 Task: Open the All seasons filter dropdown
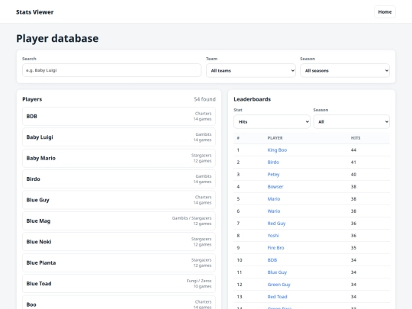click(x=345, y=70)
